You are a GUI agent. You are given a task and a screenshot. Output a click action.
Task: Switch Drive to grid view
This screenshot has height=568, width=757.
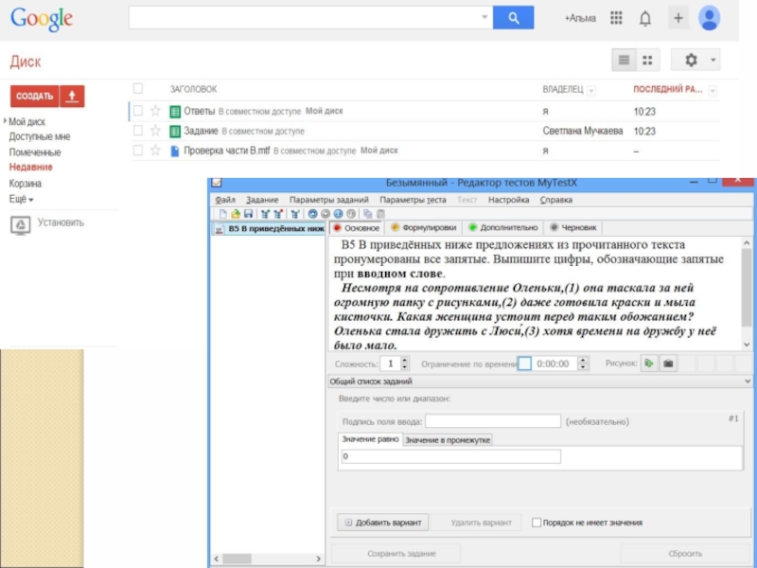coord(647,60)
